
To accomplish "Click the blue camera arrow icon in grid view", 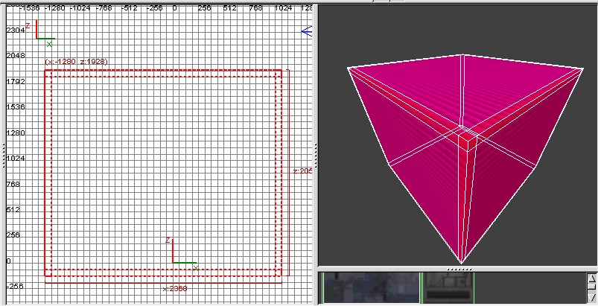I will pyautogui.click(x=306, y=31).
